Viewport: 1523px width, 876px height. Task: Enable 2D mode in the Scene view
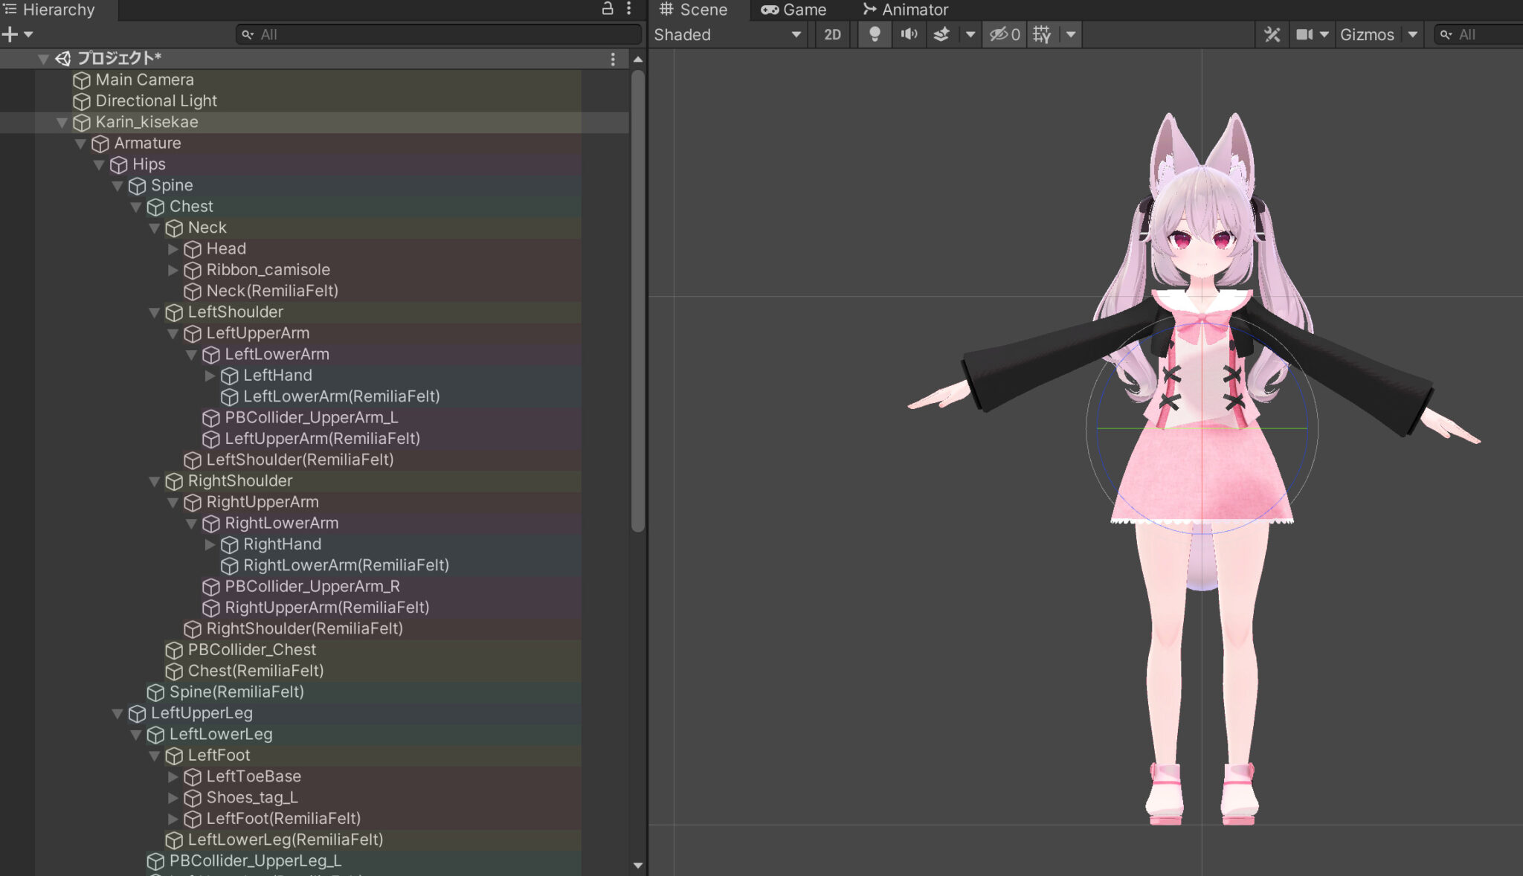coord(832,34)
